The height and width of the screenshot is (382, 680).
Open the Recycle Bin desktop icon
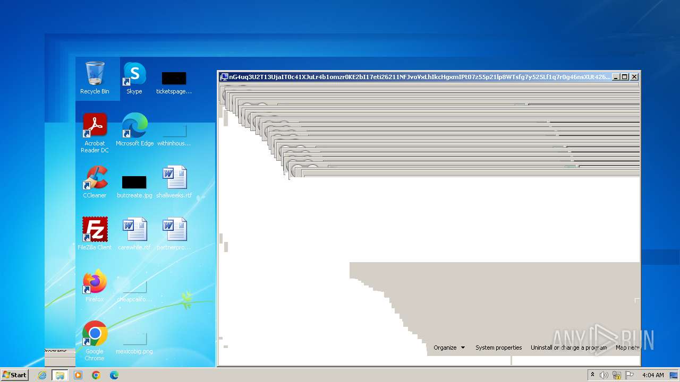tap(95, 78)
